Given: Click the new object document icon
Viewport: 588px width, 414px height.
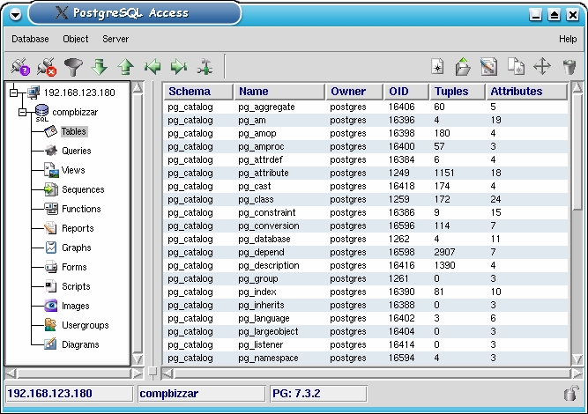Looking at the screenshot, I should point(437,67).
